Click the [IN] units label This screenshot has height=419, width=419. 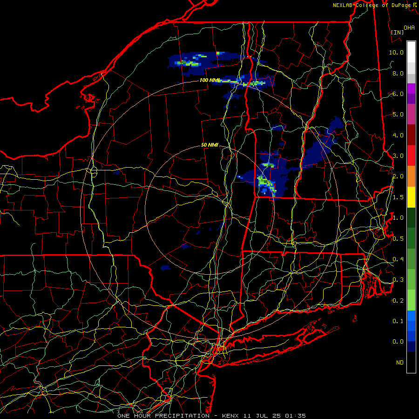pos(398,32)
